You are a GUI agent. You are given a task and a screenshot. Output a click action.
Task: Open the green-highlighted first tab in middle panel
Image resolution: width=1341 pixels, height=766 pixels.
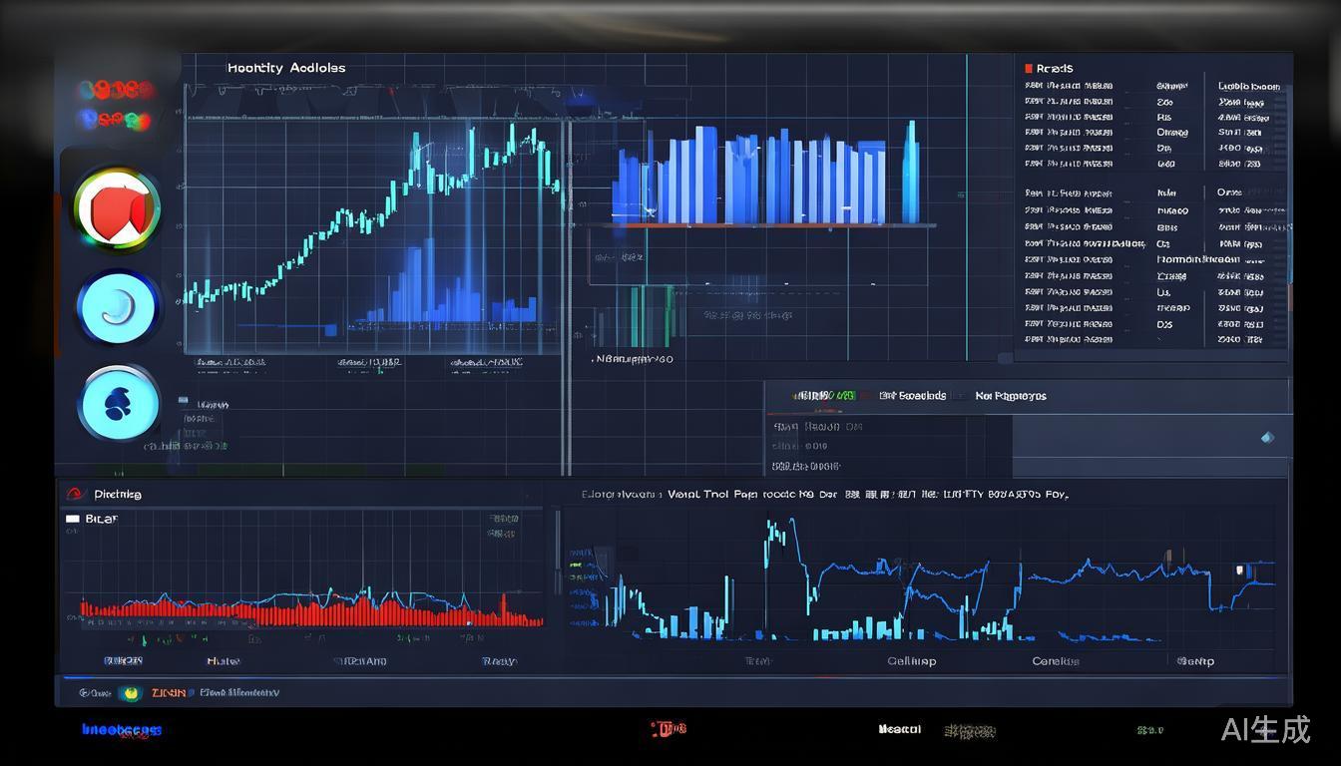pos(824,396)
